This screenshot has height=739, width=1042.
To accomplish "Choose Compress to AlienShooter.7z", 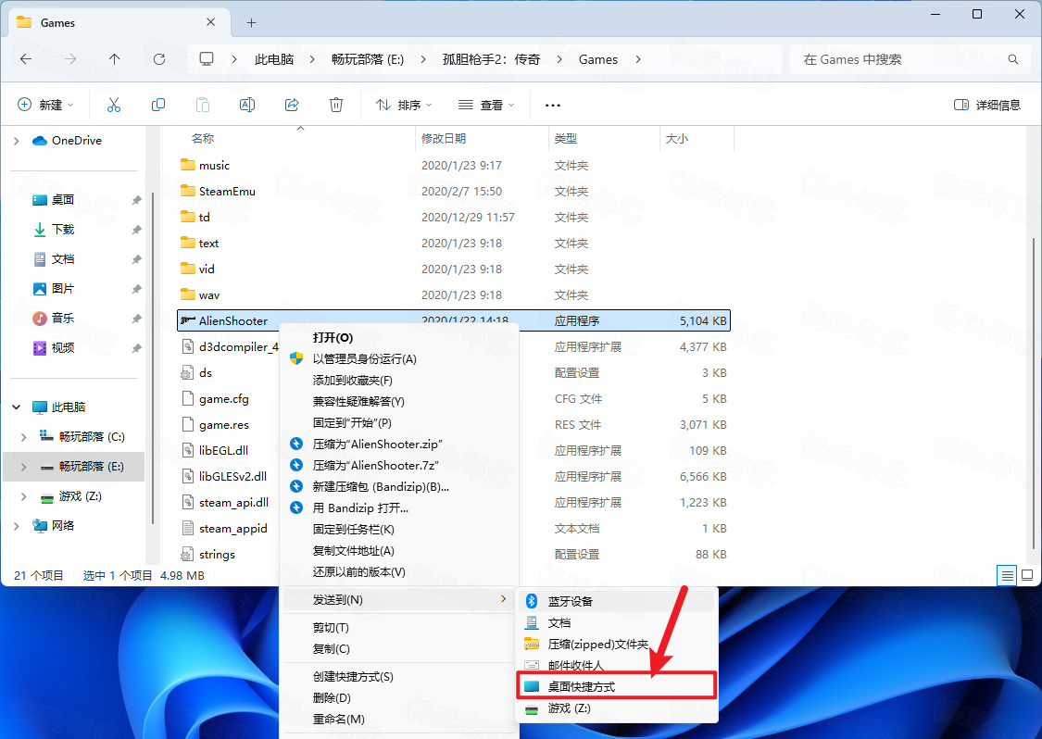I will [x=398, y=465].
